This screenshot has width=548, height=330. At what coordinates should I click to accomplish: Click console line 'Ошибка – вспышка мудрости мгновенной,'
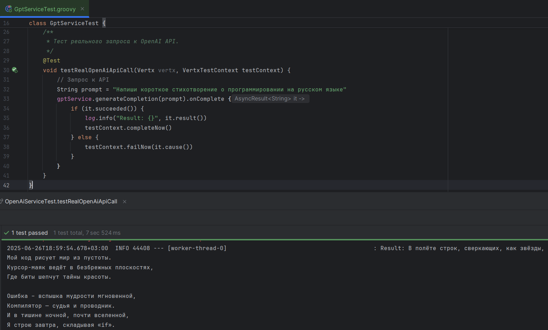72,296
